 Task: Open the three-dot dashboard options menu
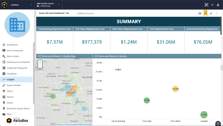pos(217,13)
